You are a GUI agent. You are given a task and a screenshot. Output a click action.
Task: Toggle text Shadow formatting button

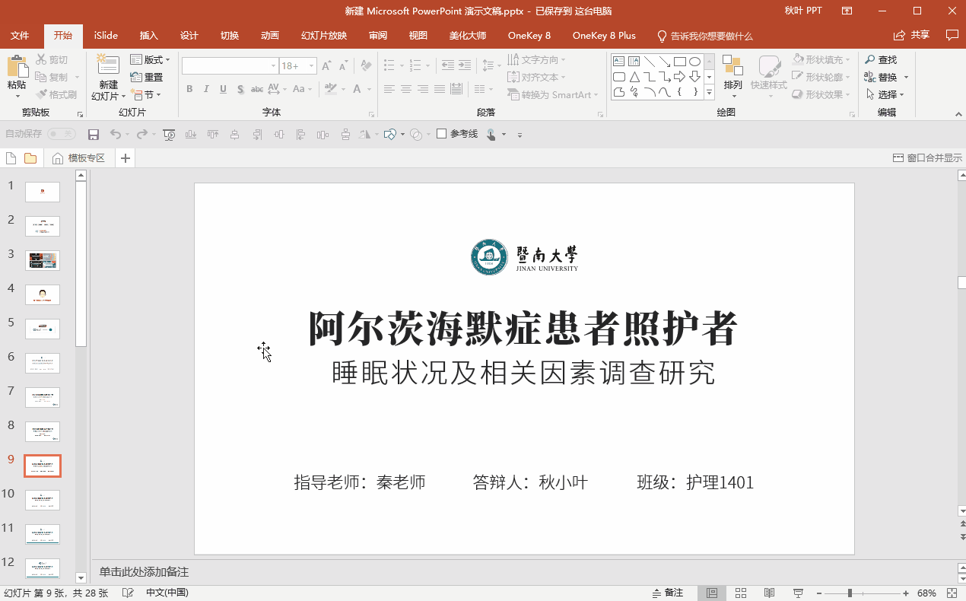240,89
